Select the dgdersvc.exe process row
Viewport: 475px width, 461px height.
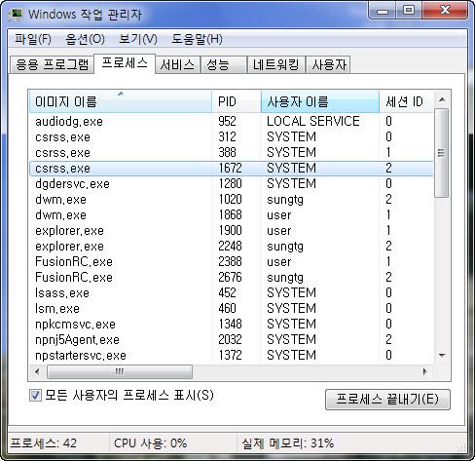[232, 184]
